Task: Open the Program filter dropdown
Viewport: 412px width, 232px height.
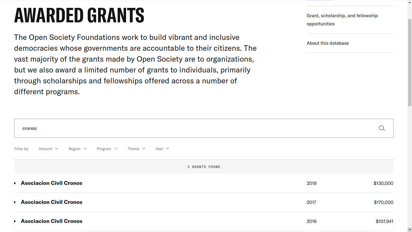Action: coord(104,149)
